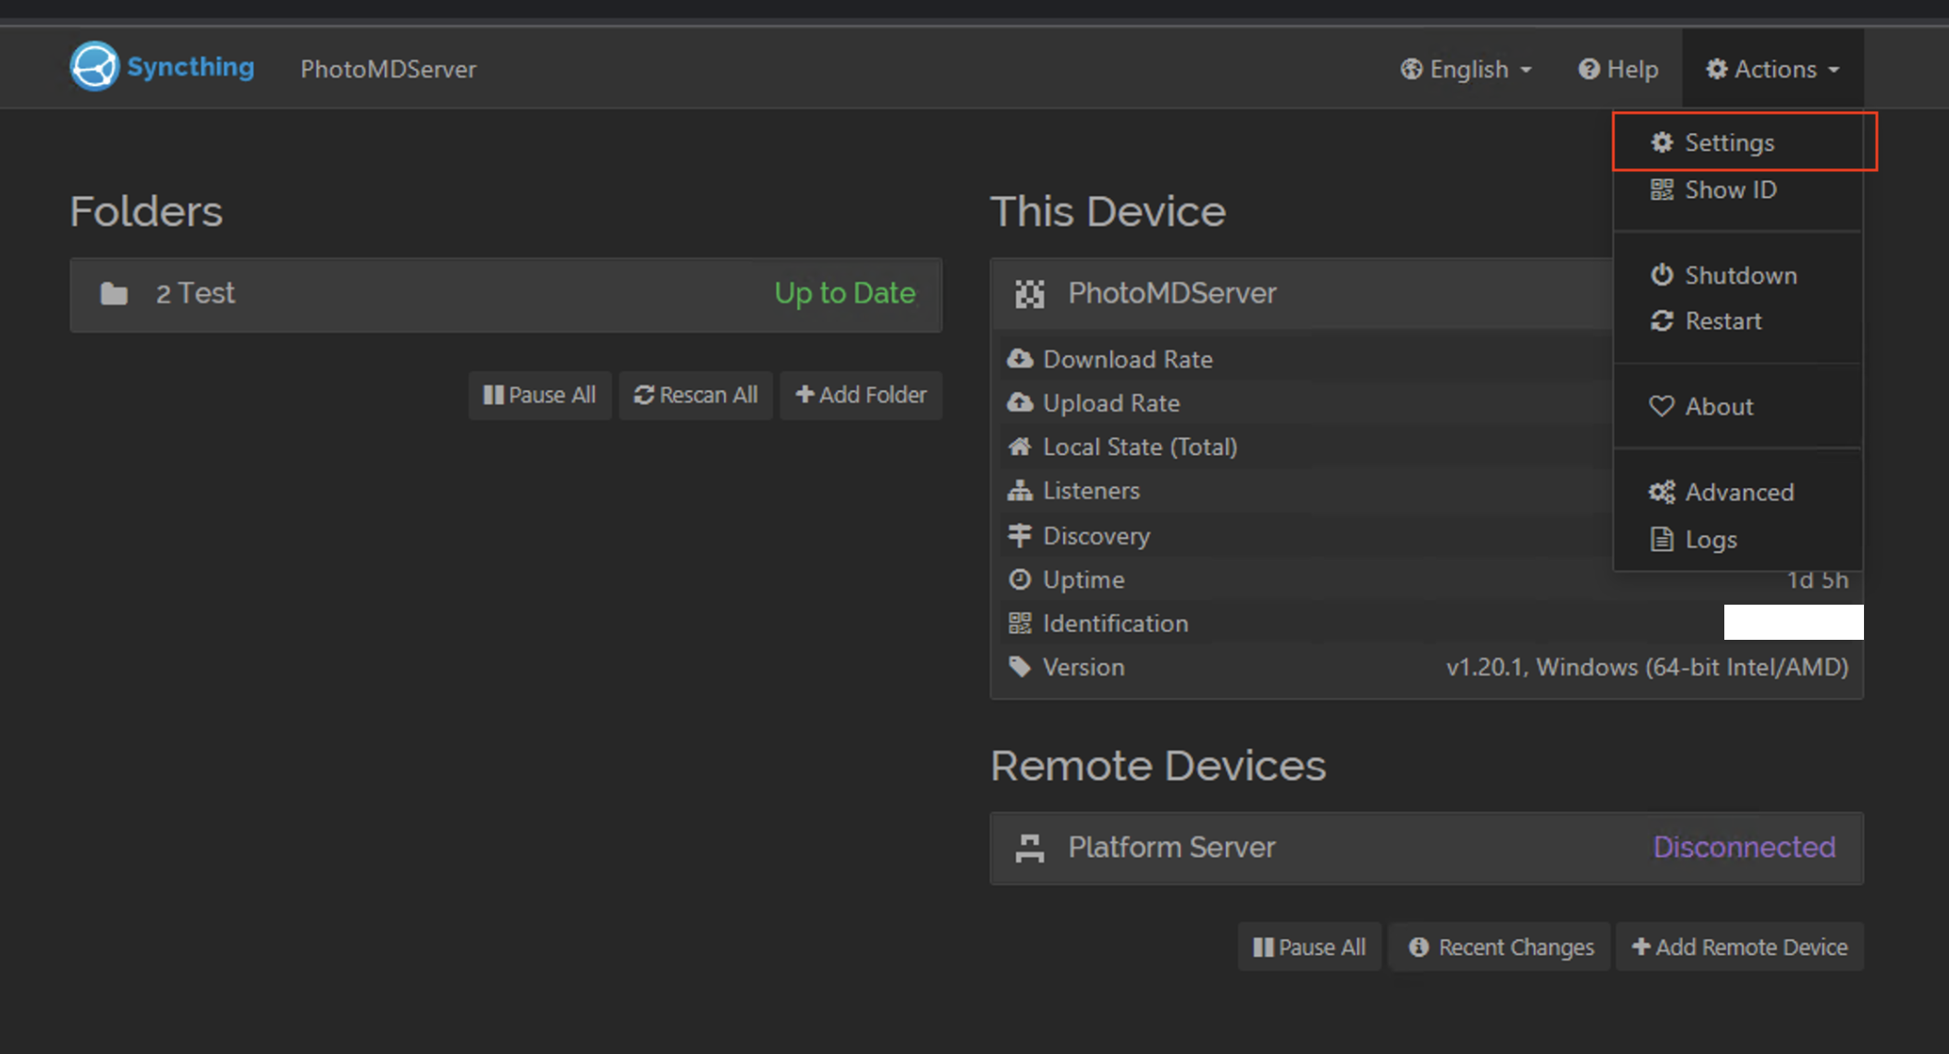Click the Rescan All button
1949x1054 pixels.
pyautogui.click(x=695, y=396)
